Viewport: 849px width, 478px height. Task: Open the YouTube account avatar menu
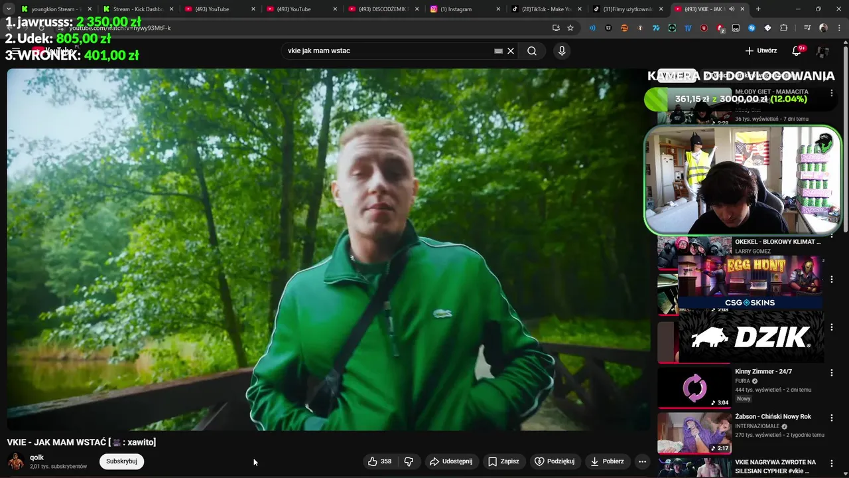(823, 51)
